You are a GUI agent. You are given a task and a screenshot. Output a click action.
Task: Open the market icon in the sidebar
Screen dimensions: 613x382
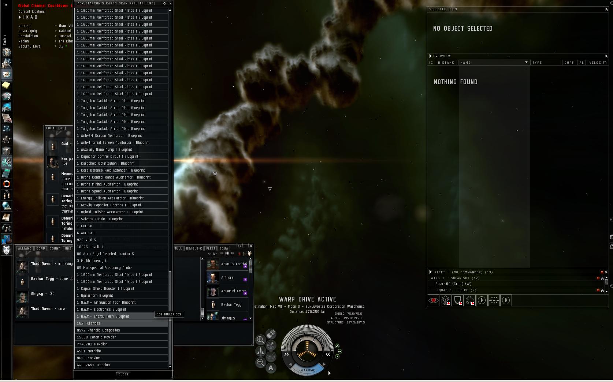pyautogui.click(x=6, y=107)
